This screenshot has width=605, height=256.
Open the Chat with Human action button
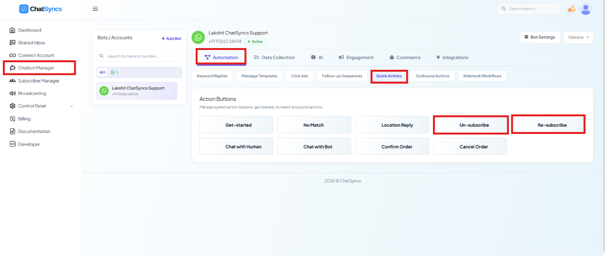pos(236,146)
